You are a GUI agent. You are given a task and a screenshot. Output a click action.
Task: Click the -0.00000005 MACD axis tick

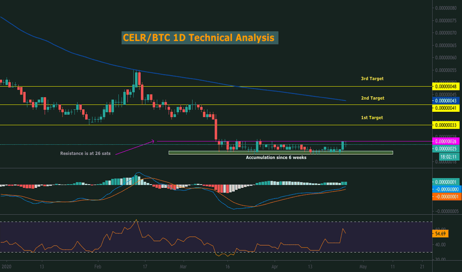click(x=447, y=211)
